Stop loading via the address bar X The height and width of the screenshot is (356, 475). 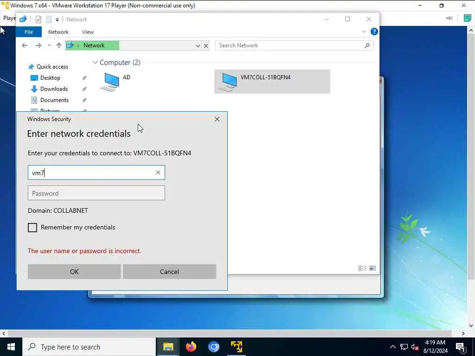coord(206,46)
